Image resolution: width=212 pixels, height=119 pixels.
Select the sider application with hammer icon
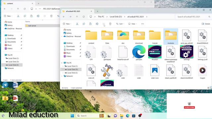coord(107,71)
